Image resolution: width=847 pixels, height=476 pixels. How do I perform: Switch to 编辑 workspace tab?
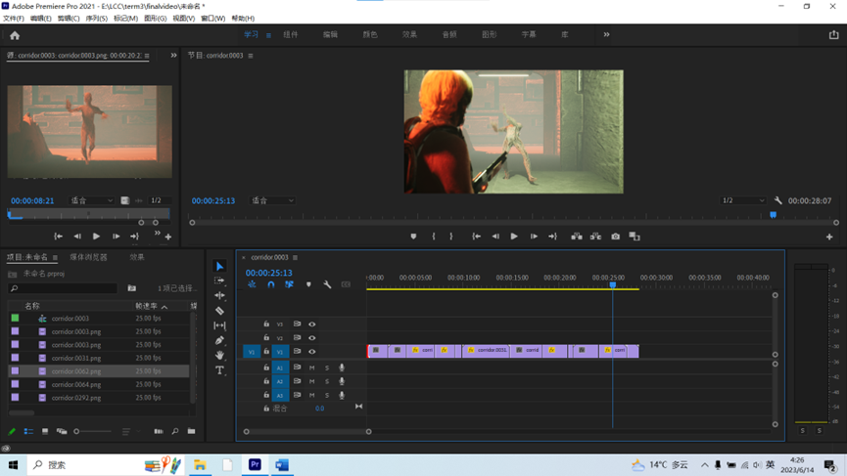tap(330, 34)
